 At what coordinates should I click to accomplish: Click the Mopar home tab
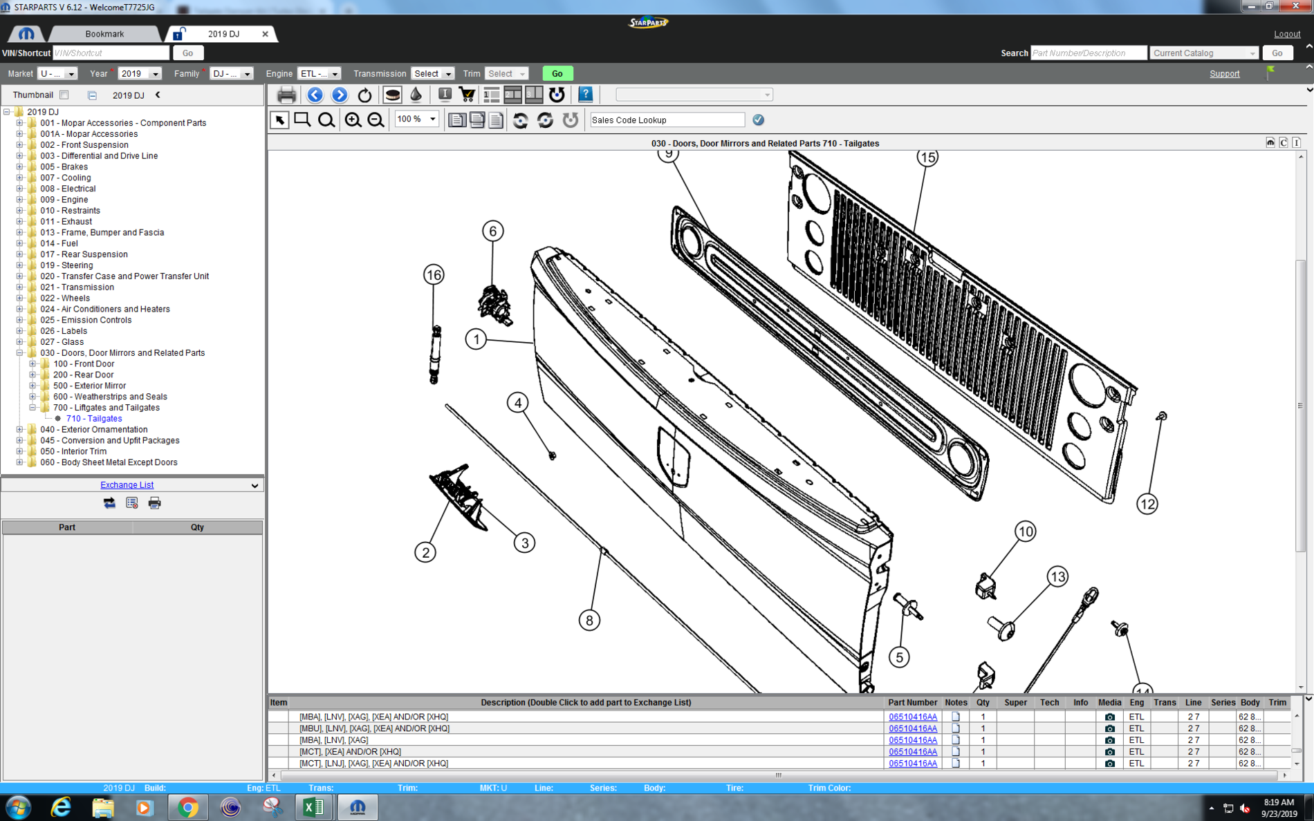pyautogui.click(x=26, y=34)
